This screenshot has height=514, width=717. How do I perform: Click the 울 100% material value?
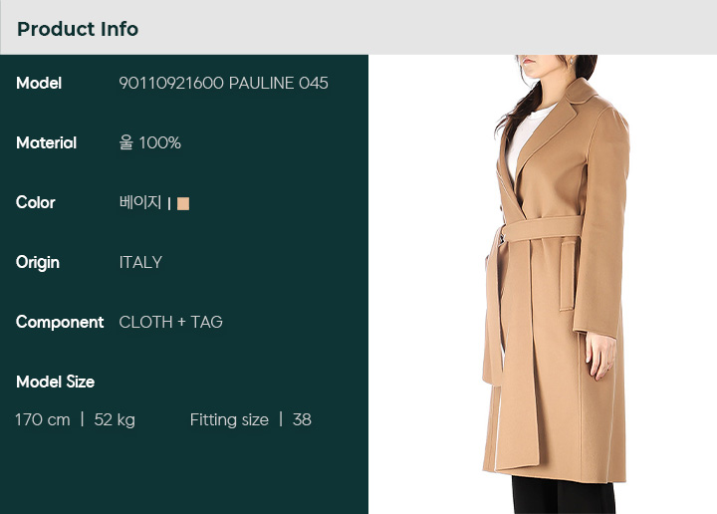click(x=150, y=142)
